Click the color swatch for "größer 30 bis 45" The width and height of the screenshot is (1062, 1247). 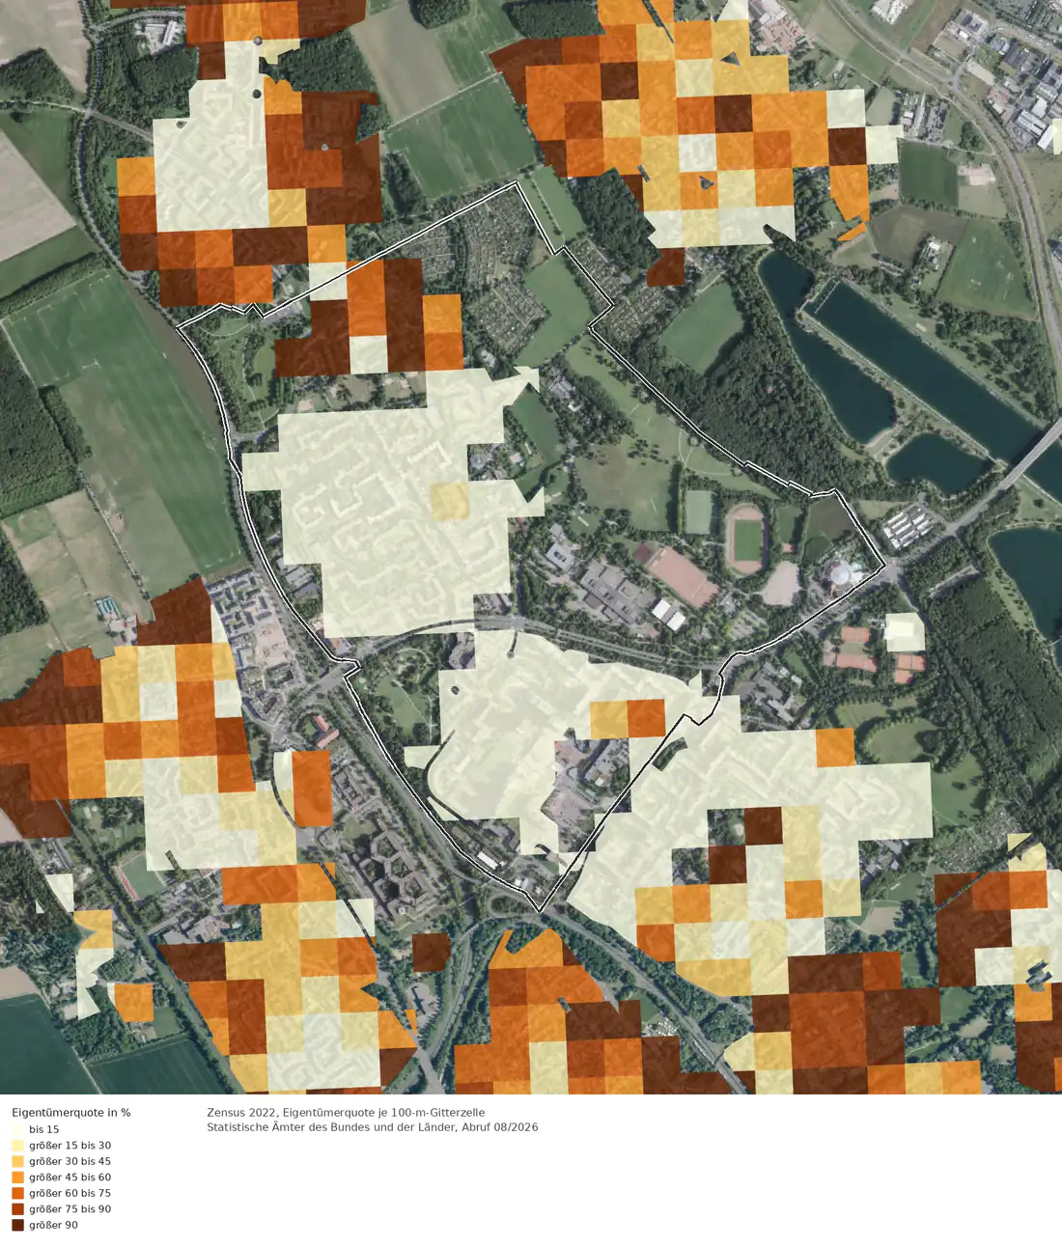point(17,1161)
